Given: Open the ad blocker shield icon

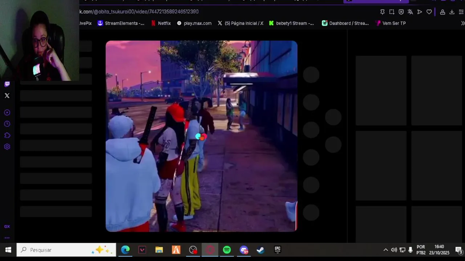Looking at the screenshot, I should (401, 12).
